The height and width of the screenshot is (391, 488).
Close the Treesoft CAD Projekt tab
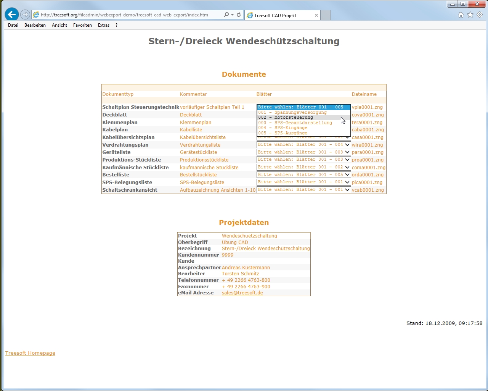(316, 15)
